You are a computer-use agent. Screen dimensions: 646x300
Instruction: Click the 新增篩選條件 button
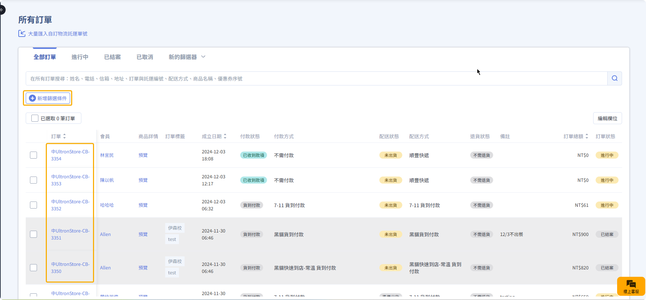coord(48,98)
